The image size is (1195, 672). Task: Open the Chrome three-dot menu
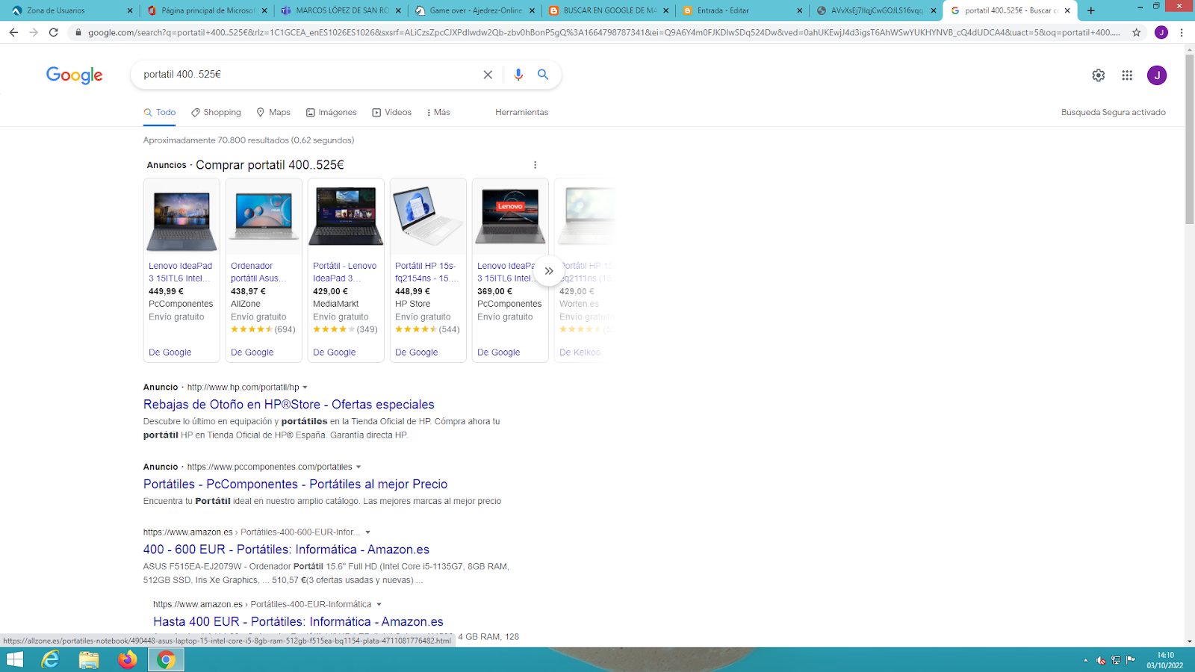point(1182,32)
